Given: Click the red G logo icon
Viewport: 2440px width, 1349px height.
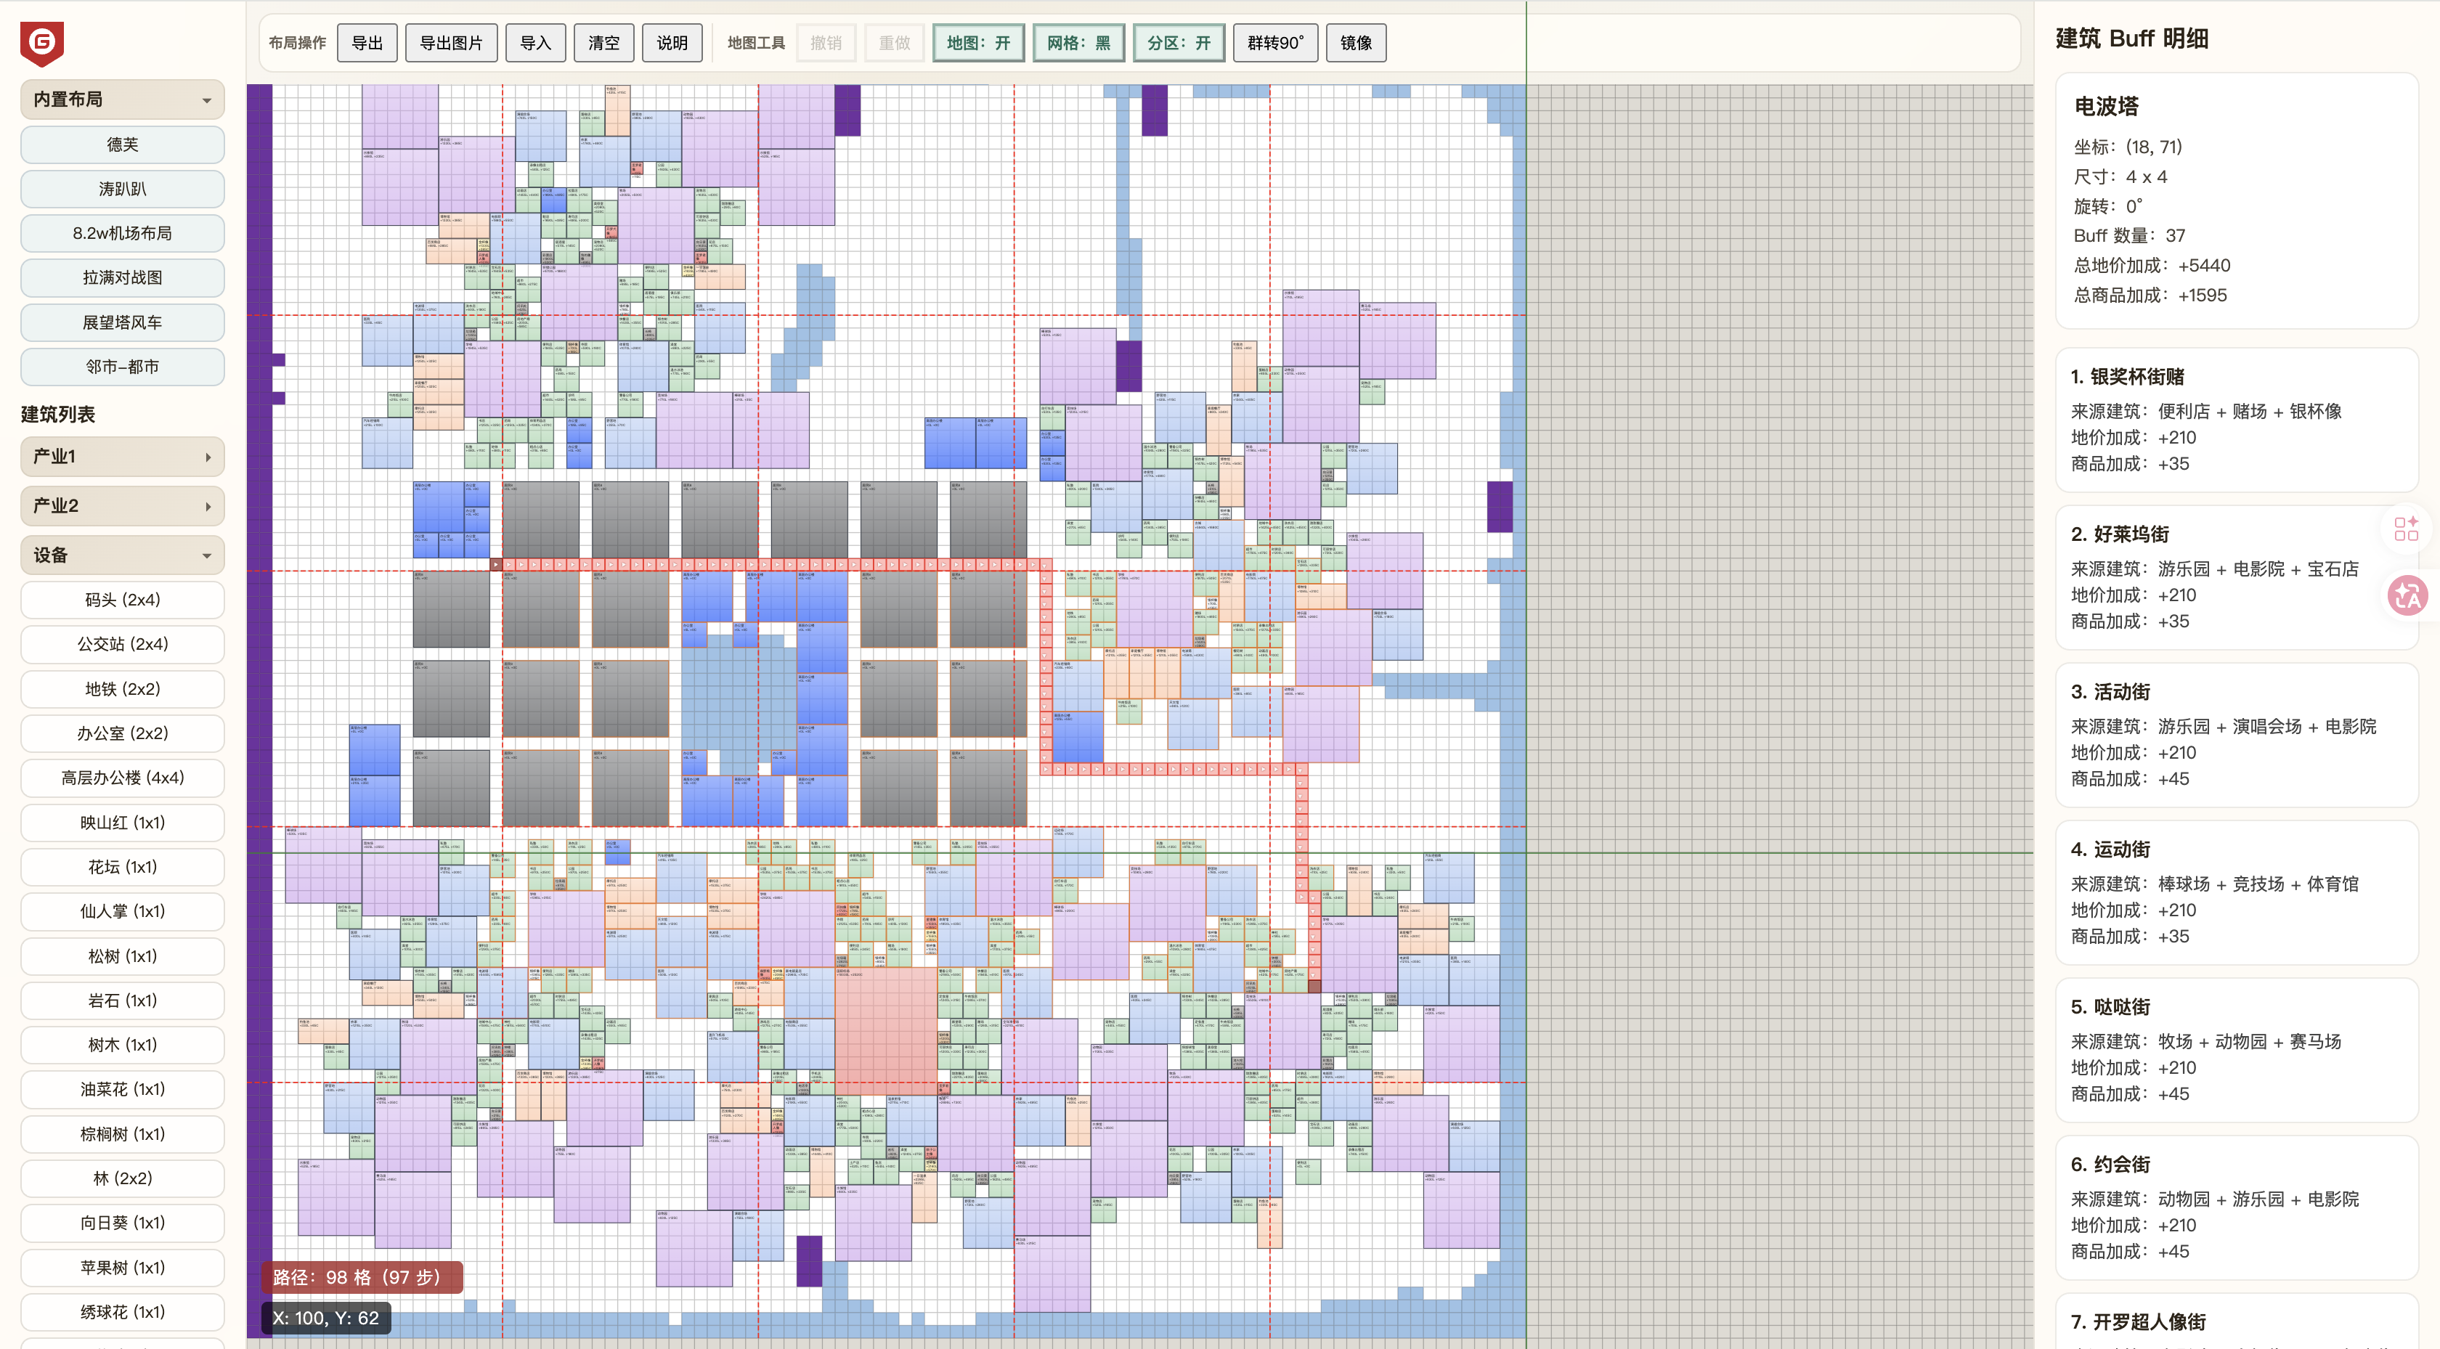Looking at the screenshot, I should tap(41, 44).
